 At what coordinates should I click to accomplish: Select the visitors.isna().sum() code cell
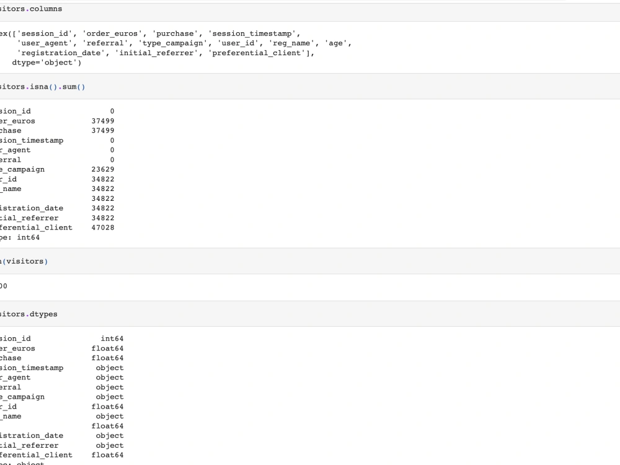pos(37,86)
